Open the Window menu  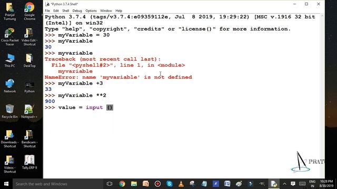106,10
